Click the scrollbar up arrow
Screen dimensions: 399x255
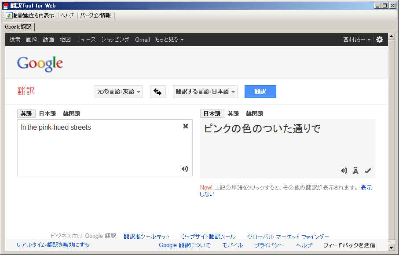tap(392, 36)
